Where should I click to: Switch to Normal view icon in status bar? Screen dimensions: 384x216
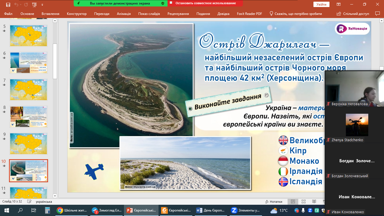click(293, 202)
